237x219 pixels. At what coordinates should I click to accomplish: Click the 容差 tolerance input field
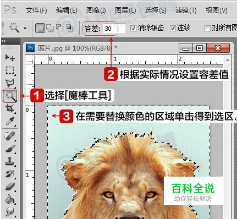tap(114, 29)
